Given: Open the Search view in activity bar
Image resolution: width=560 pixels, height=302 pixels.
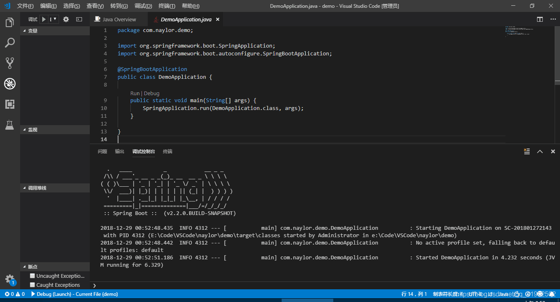Looking at the screenshot, I should pyautogui.click(x=10, y=43).
